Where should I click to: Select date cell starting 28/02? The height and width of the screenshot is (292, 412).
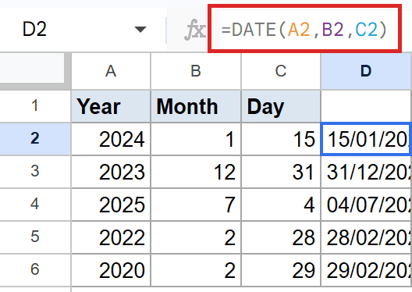(366, 237)
